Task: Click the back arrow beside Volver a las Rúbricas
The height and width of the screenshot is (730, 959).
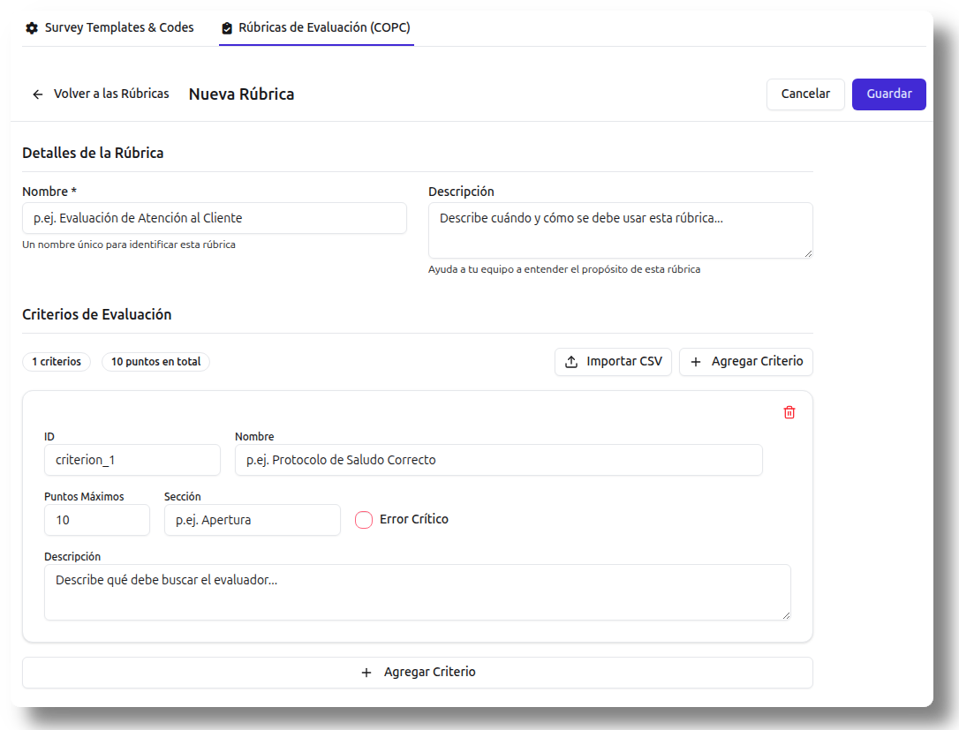Action: click(38, 94)
